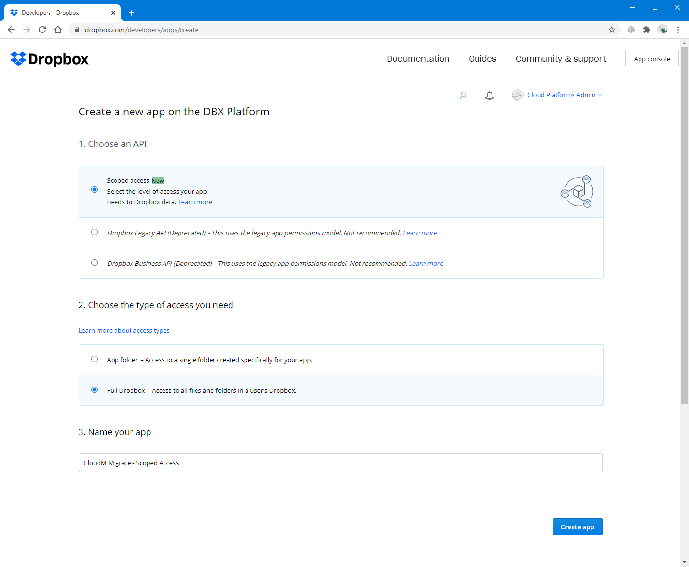Open the grey circular extension icon
The width and height of the screenshot is (689, 567).
[631, 30]
